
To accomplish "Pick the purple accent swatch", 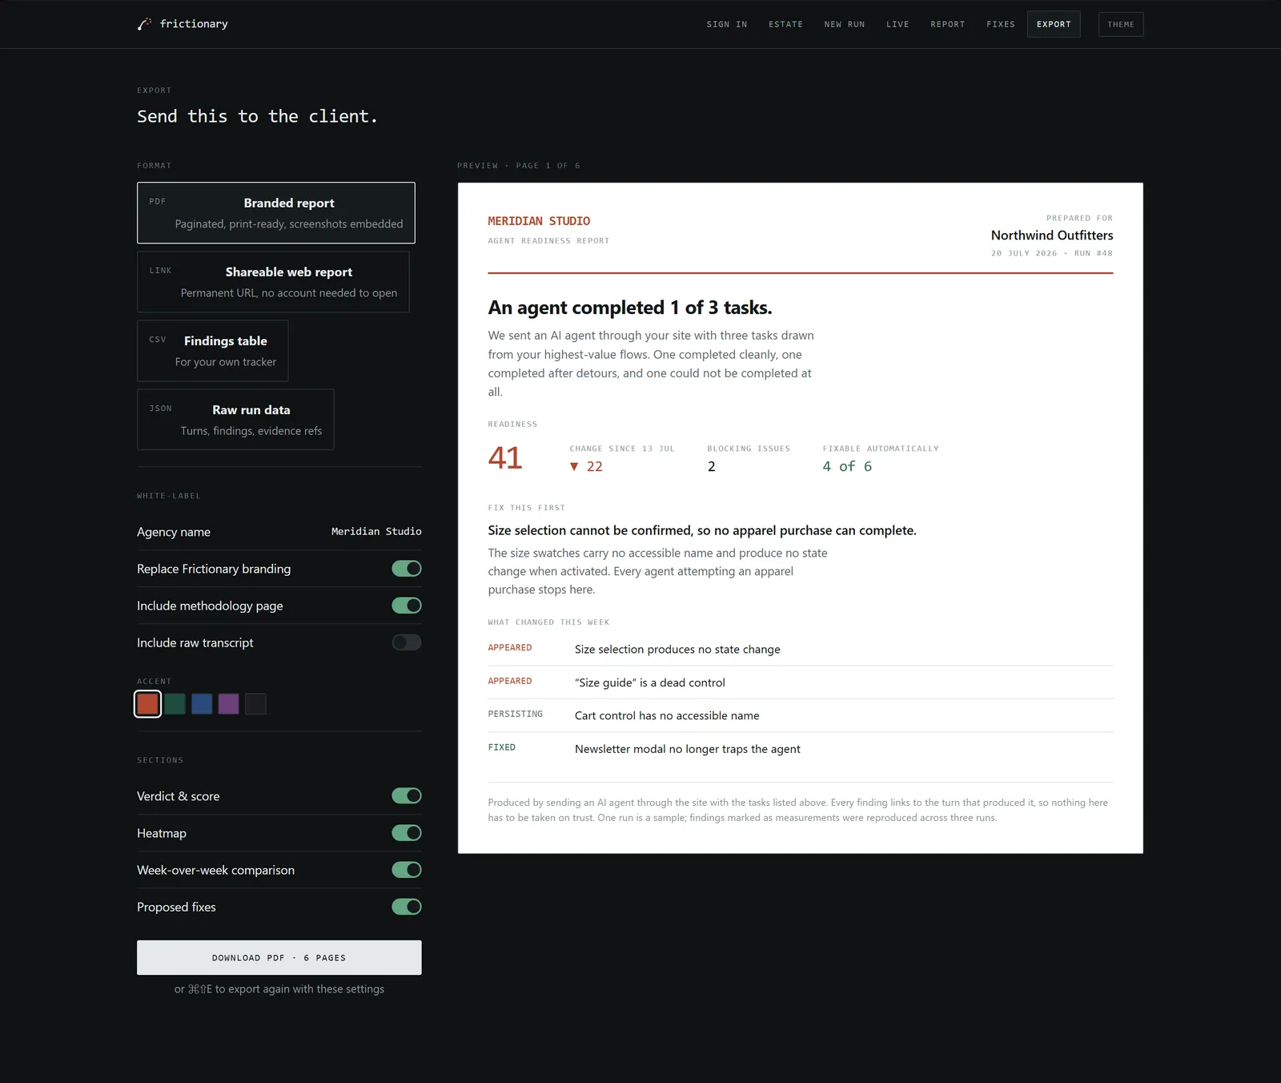I will tap(229, 704).
